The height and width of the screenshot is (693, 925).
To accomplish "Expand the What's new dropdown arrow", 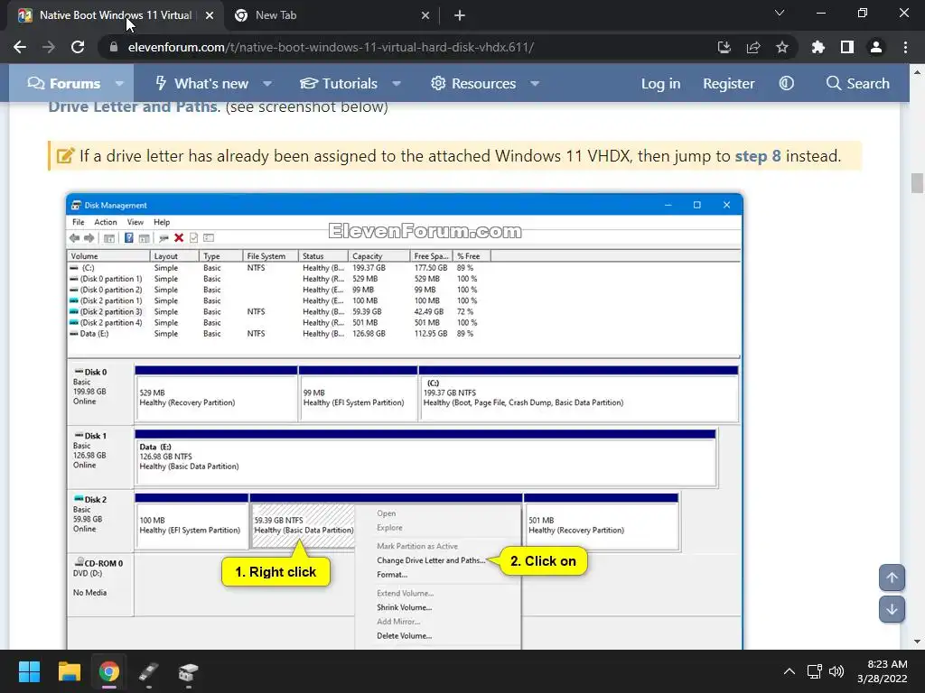I will click(267, 83).
